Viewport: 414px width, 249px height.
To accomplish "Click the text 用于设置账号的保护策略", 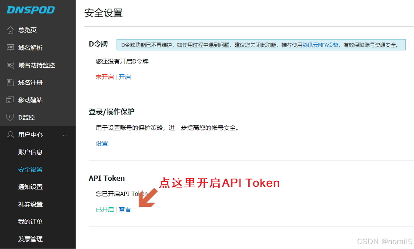I will (129, 128).
